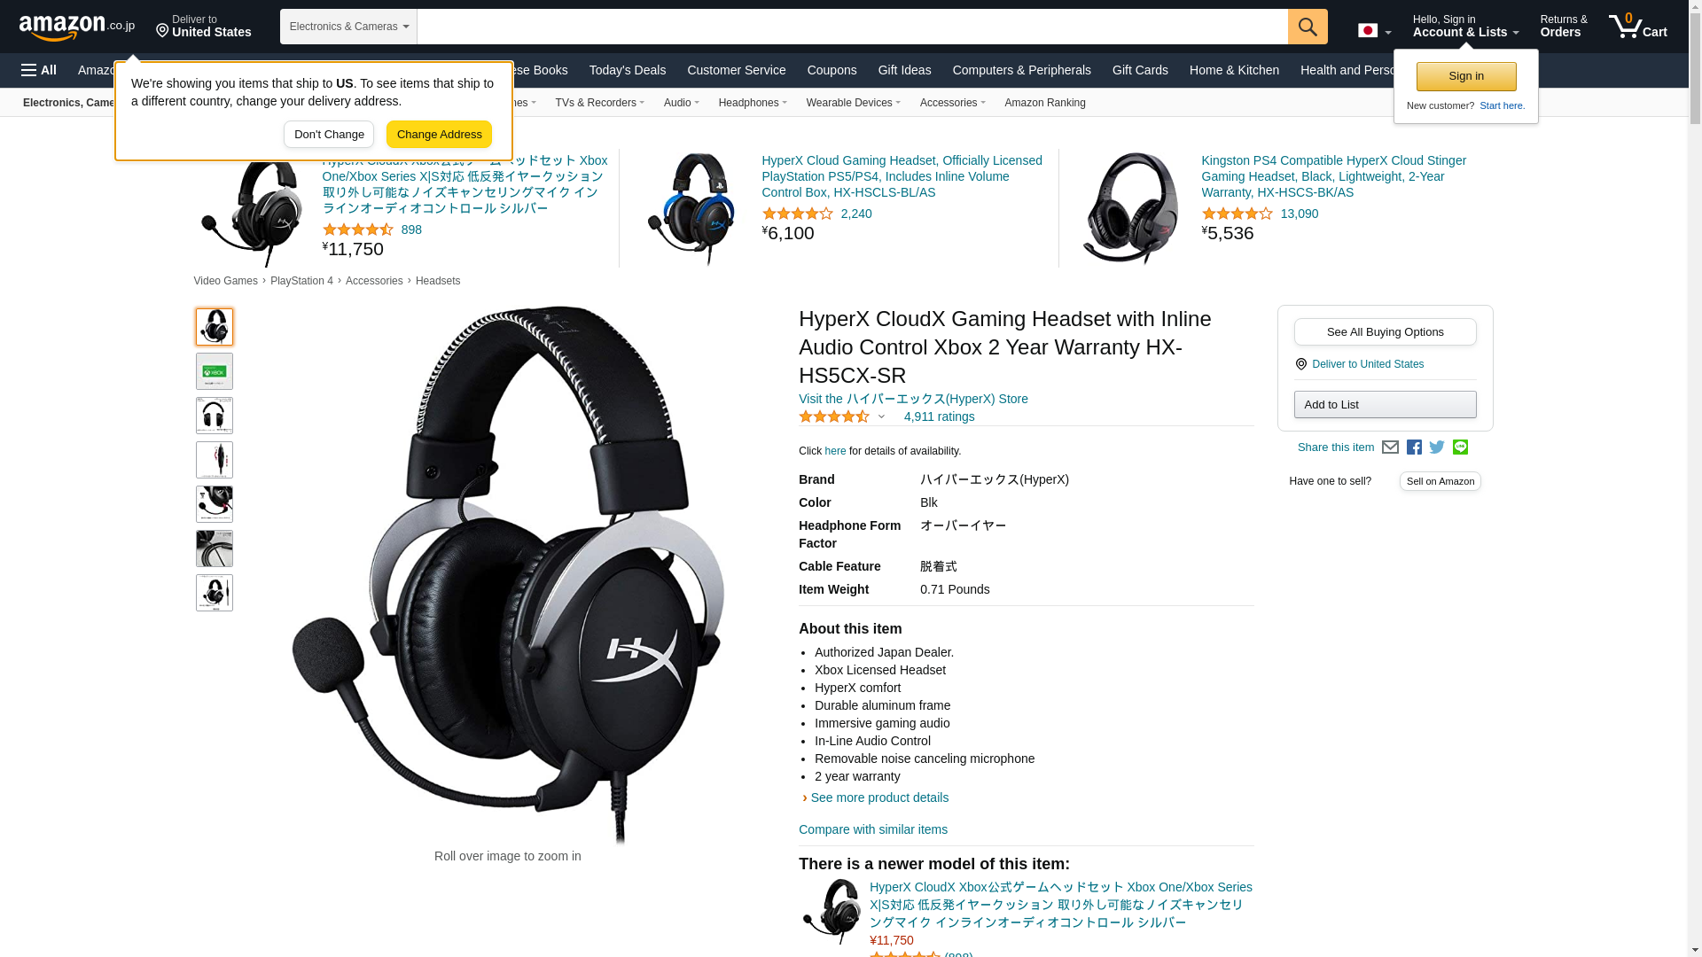Open See more product details link
This screenshot has height=957, width=1702.
879,797
